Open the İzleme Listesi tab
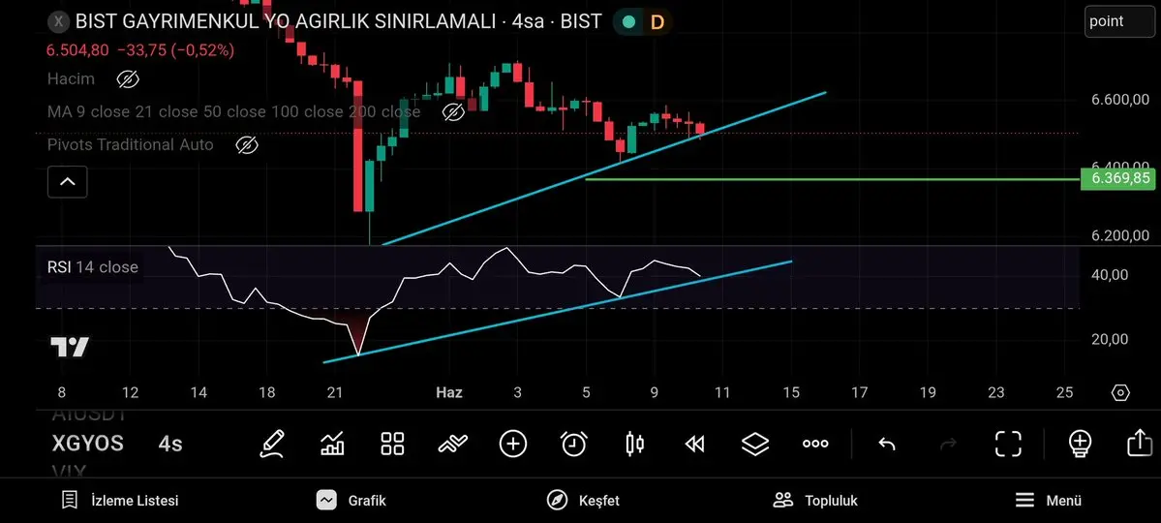 (x=119, y=500)
